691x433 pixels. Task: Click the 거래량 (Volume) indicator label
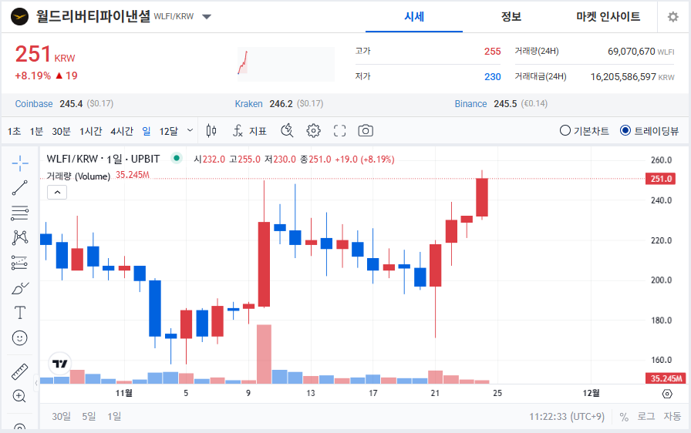[79, 176]
